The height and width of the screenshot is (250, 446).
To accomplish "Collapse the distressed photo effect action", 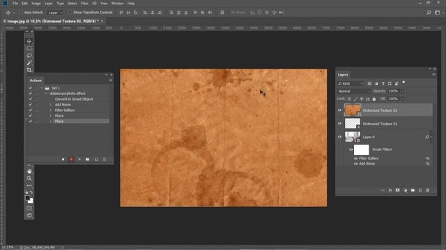I will (47, 94).
